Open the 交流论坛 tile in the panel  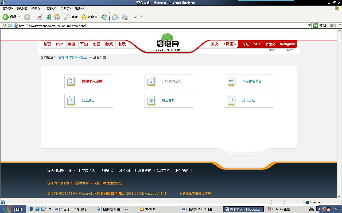[x=249, y=101]
